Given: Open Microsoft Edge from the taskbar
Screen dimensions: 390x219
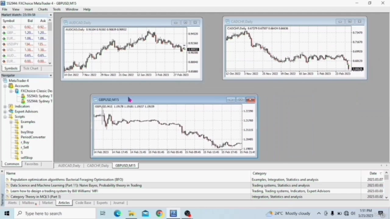Looking at the screenshot, I should (118, 214).
